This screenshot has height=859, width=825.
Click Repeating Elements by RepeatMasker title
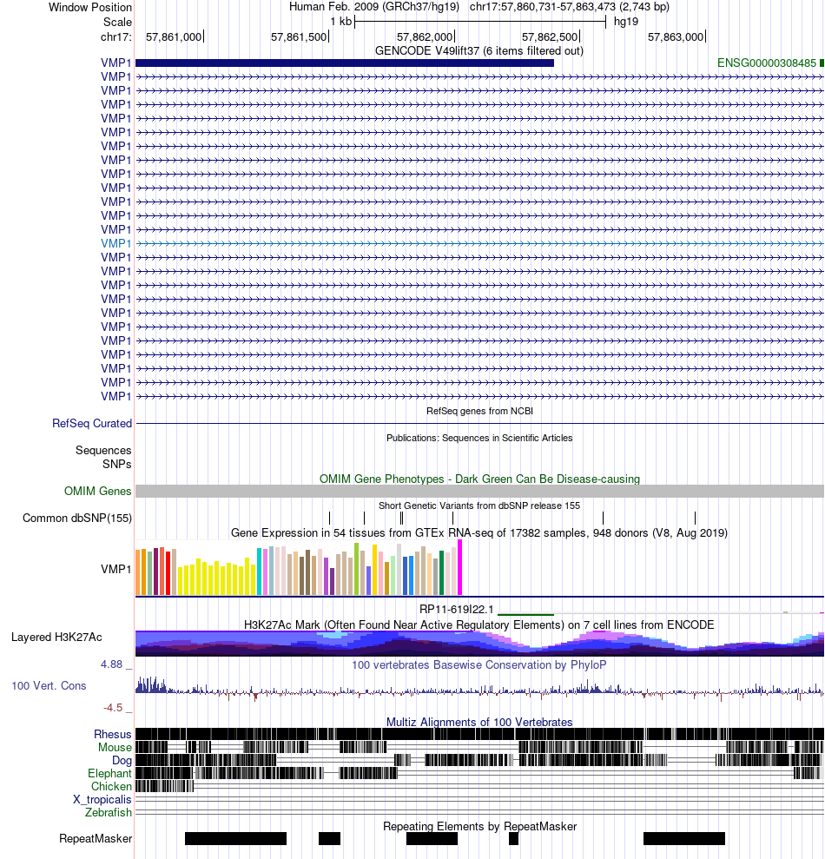point(479,826)
